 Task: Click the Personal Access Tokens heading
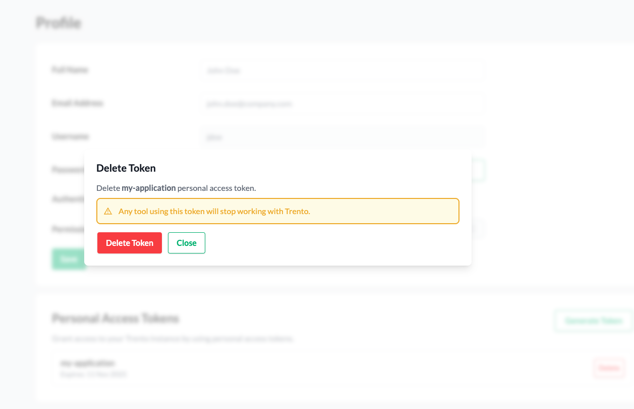click(x=116, y=319)
